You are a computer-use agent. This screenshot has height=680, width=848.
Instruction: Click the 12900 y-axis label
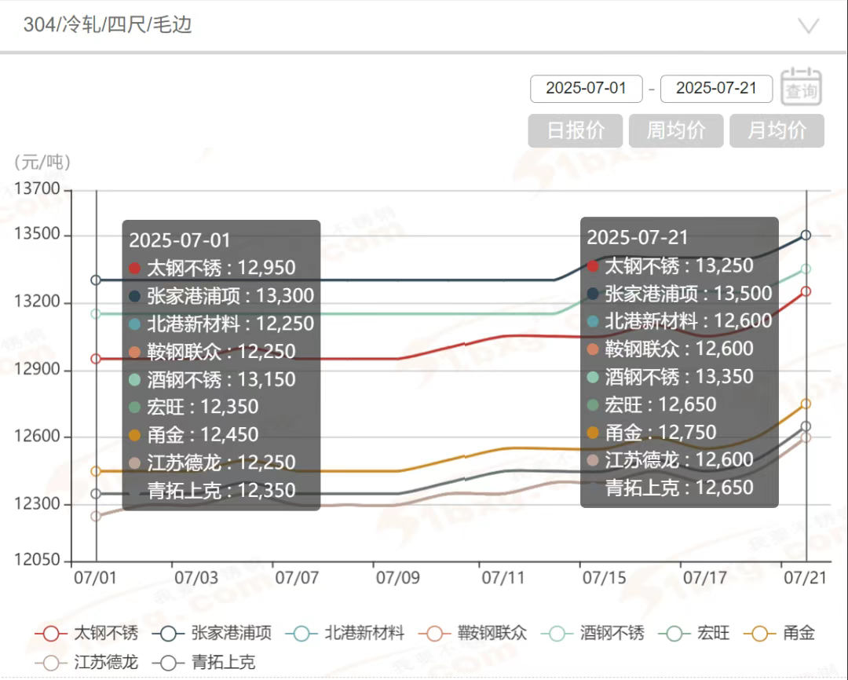tap(38, 369)
